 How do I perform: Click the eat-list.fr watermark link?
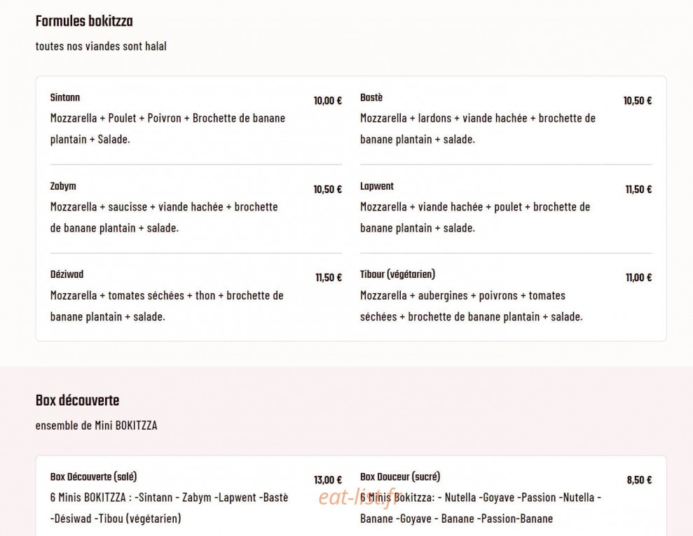coord(357,498)
